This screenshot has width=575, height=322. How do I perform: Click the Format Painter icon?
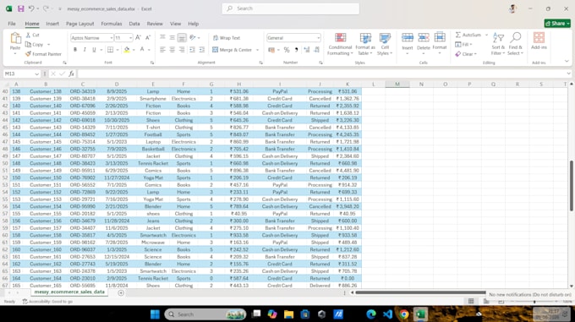[28, 54]
